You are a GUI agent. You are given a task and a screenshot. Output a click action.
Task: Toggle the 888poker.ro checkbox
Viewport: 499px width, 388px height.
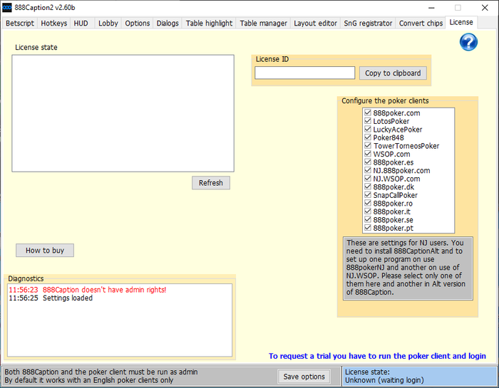tap(368, 203)
